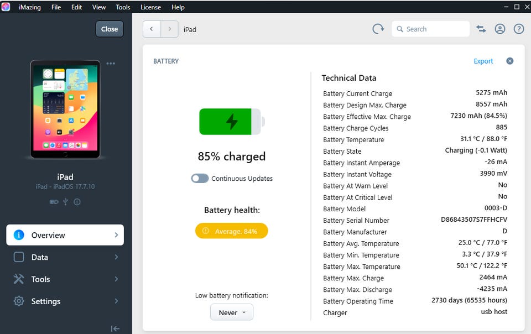Image resolution: width=531 pixels, height=334 pixels.
Task: Expand the Overview chevron
Action: 116,235
